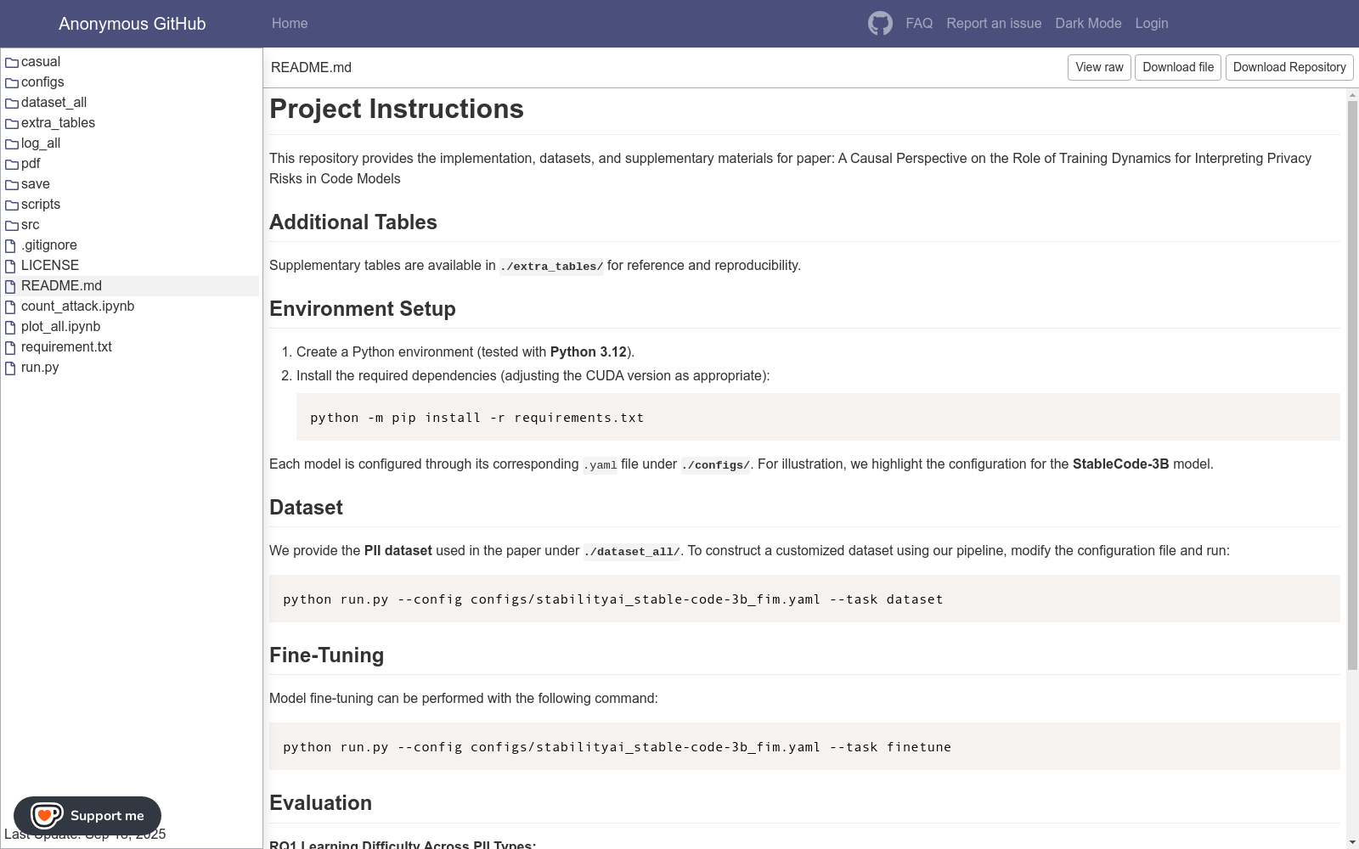Click the './dataset_all/' inline code

click(632, 551)
